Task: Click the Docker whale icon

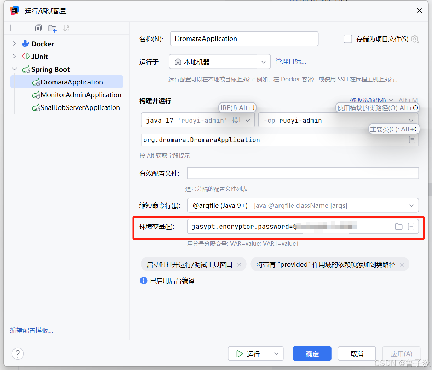Action: pos(26,44)
